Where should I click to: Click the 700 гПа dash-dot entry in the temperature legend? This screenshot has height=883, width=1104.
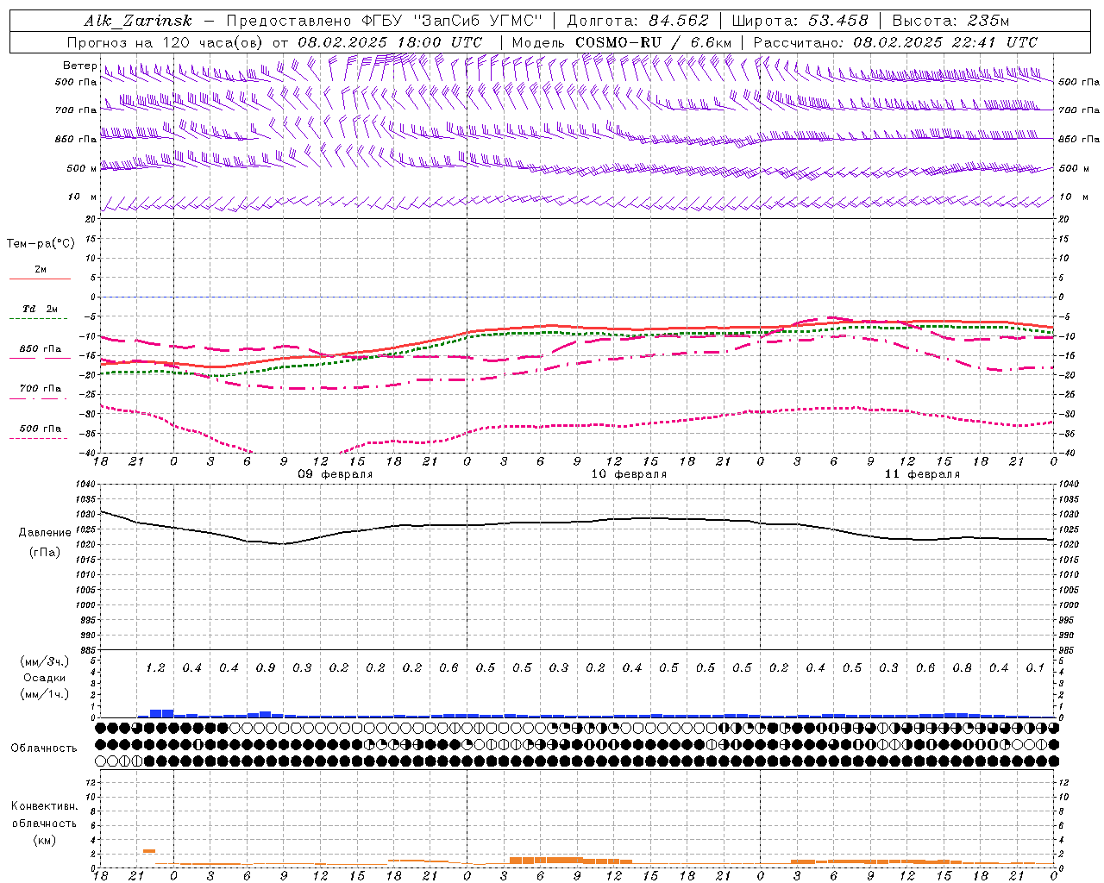(40, 389)
